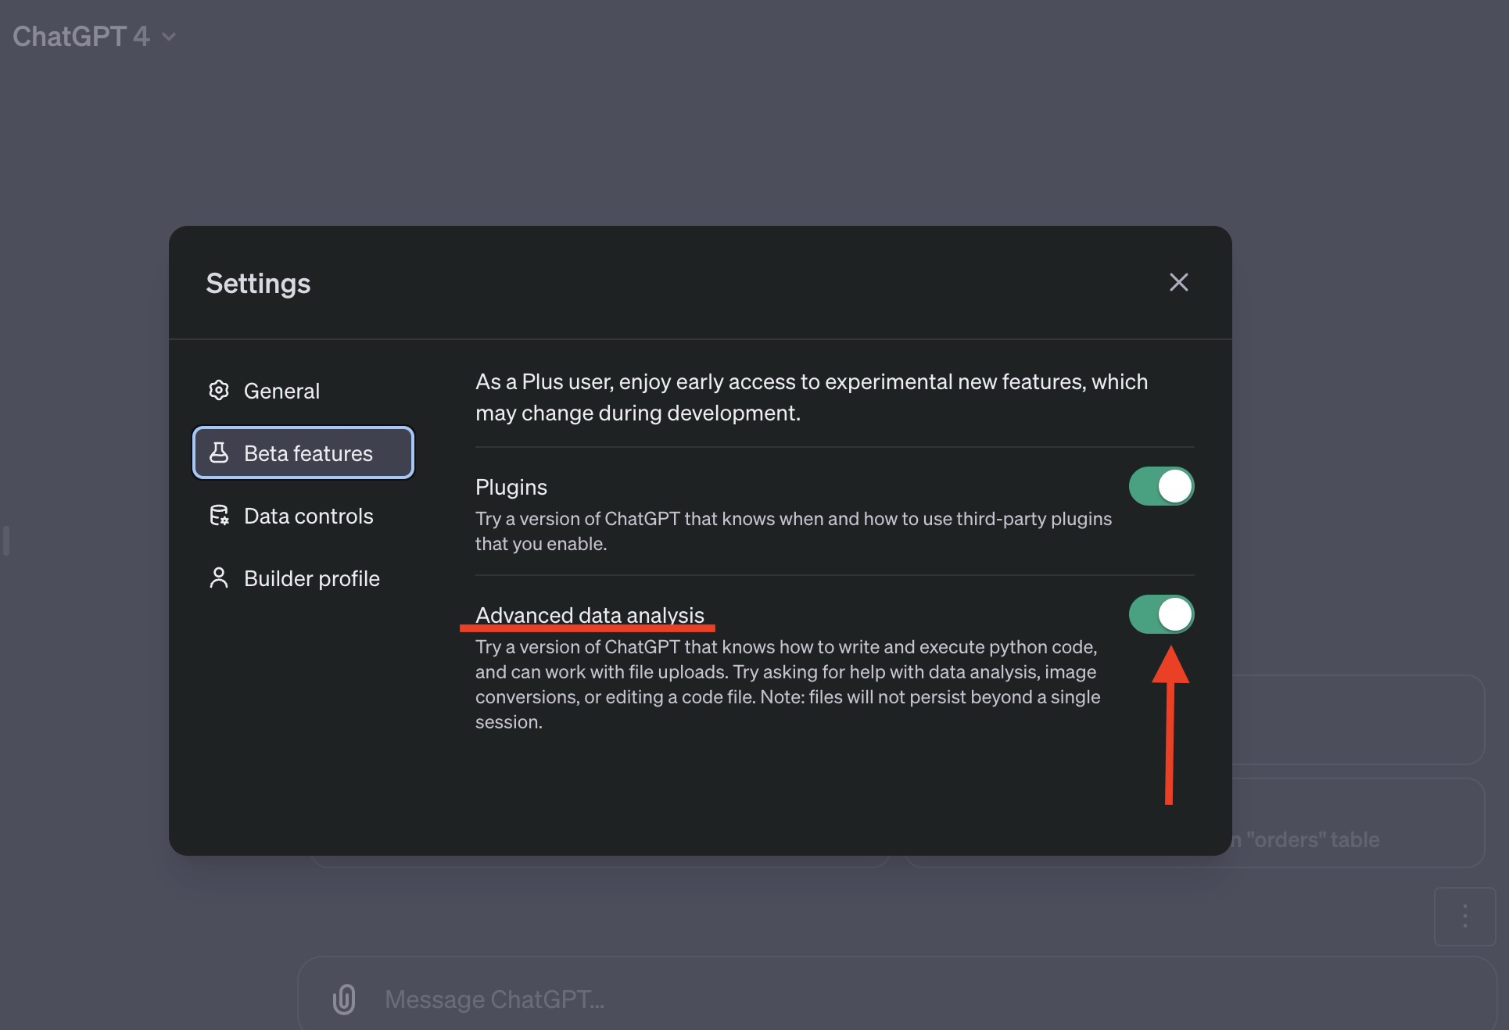
Task: Click the Data controls database icon
Action: coord(219,515)
